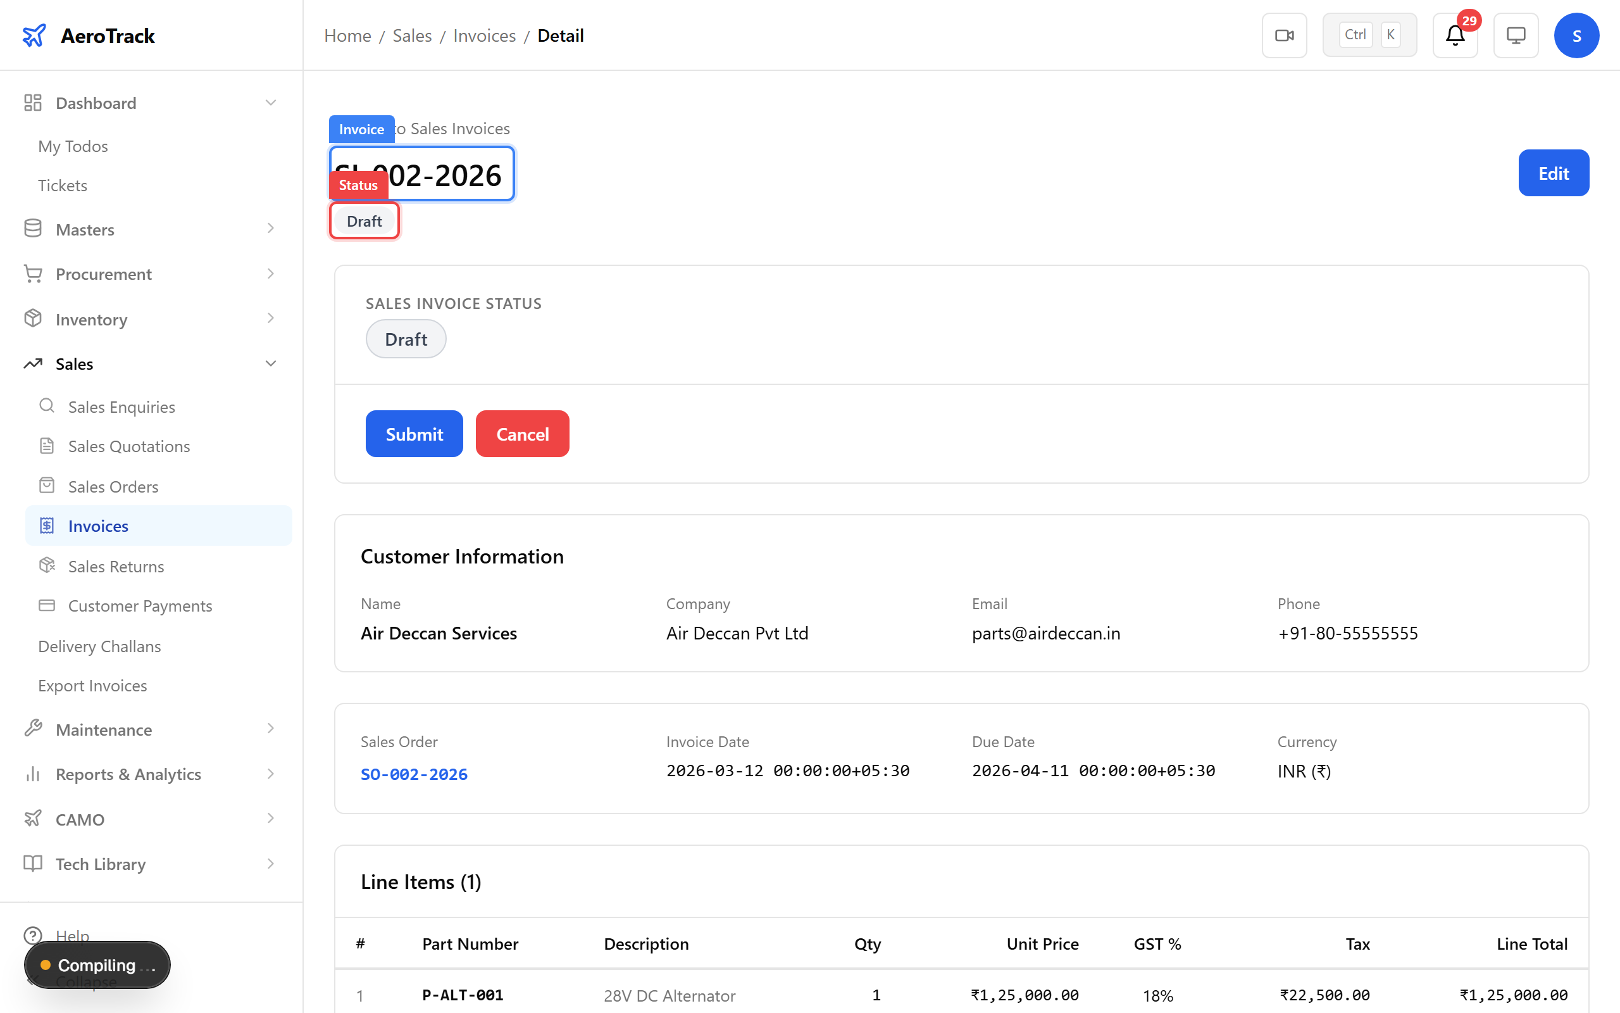Click the Compiling progress indicator

coord(96,965)
